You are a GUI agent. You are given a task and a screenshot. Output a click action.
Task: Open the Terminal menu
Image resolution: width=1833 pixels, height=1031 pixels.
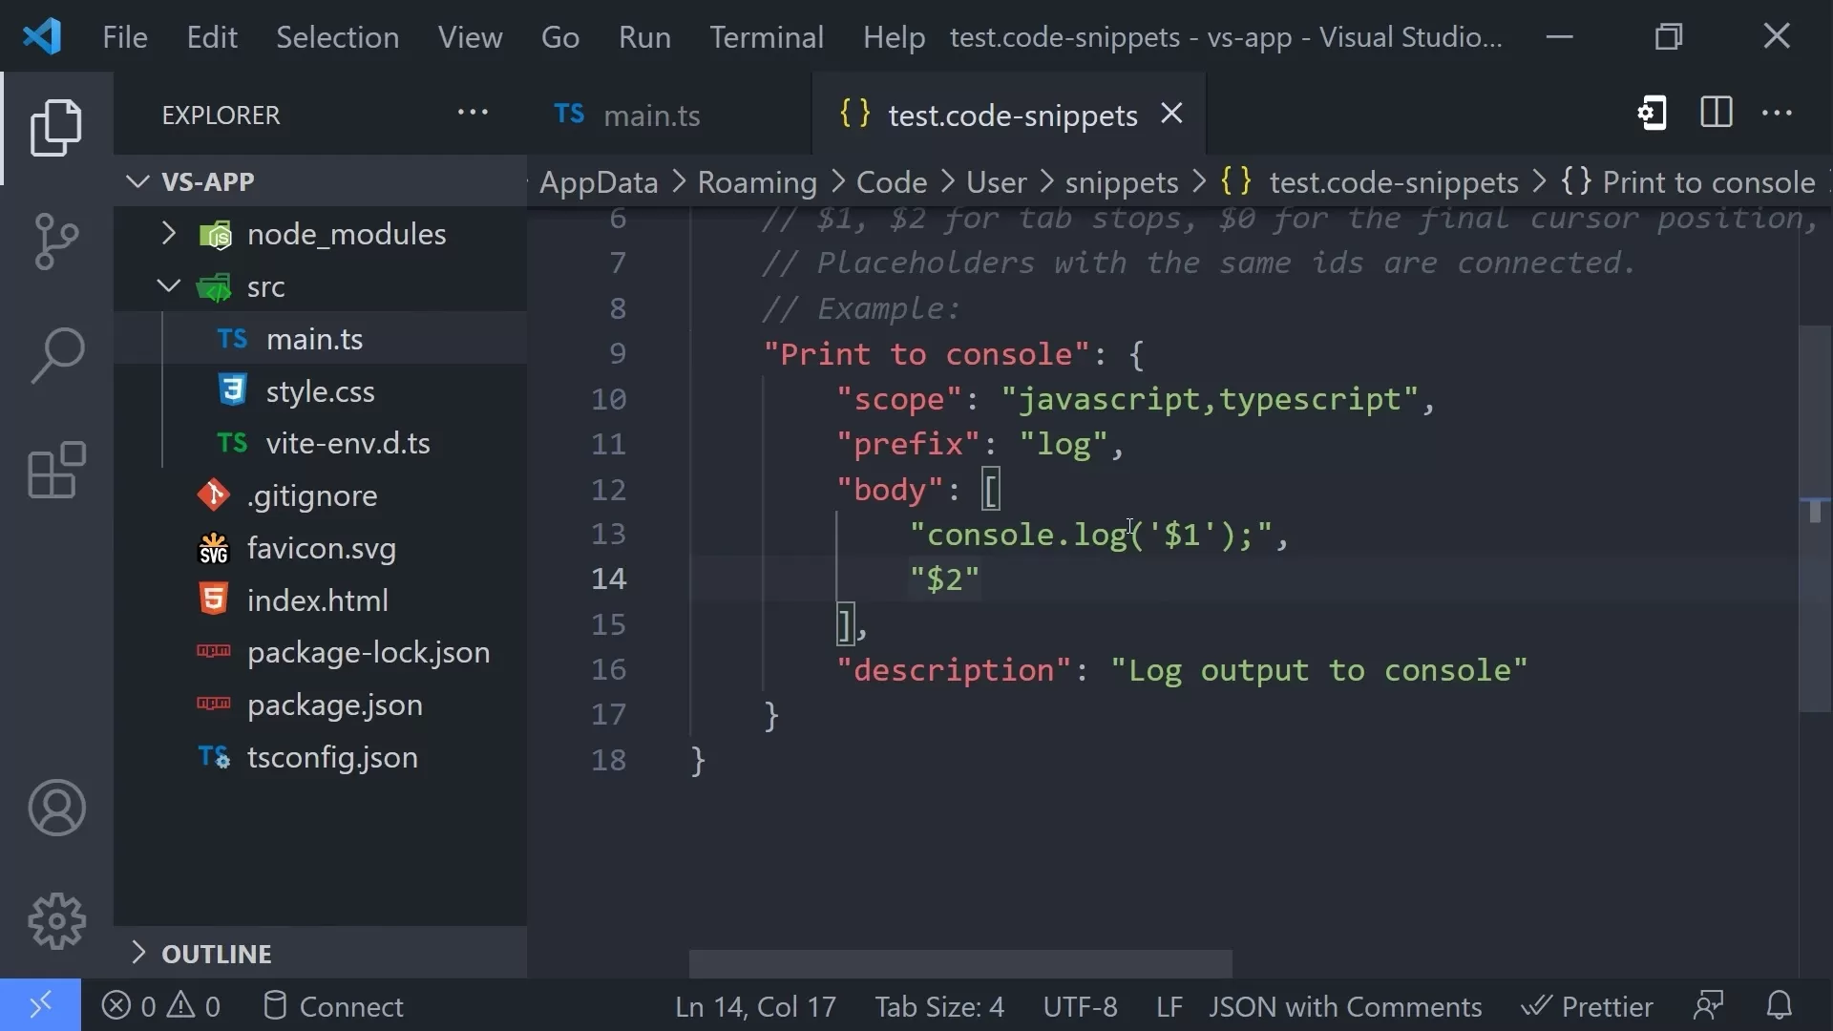pyautogui.click(x=768, y=37)
